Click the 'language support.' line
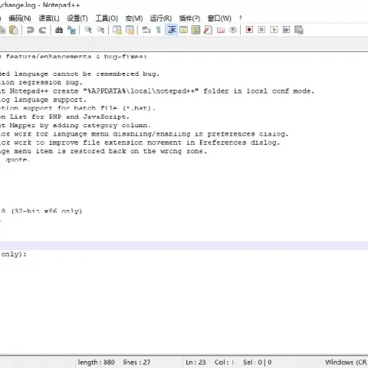 pos(43,100)
